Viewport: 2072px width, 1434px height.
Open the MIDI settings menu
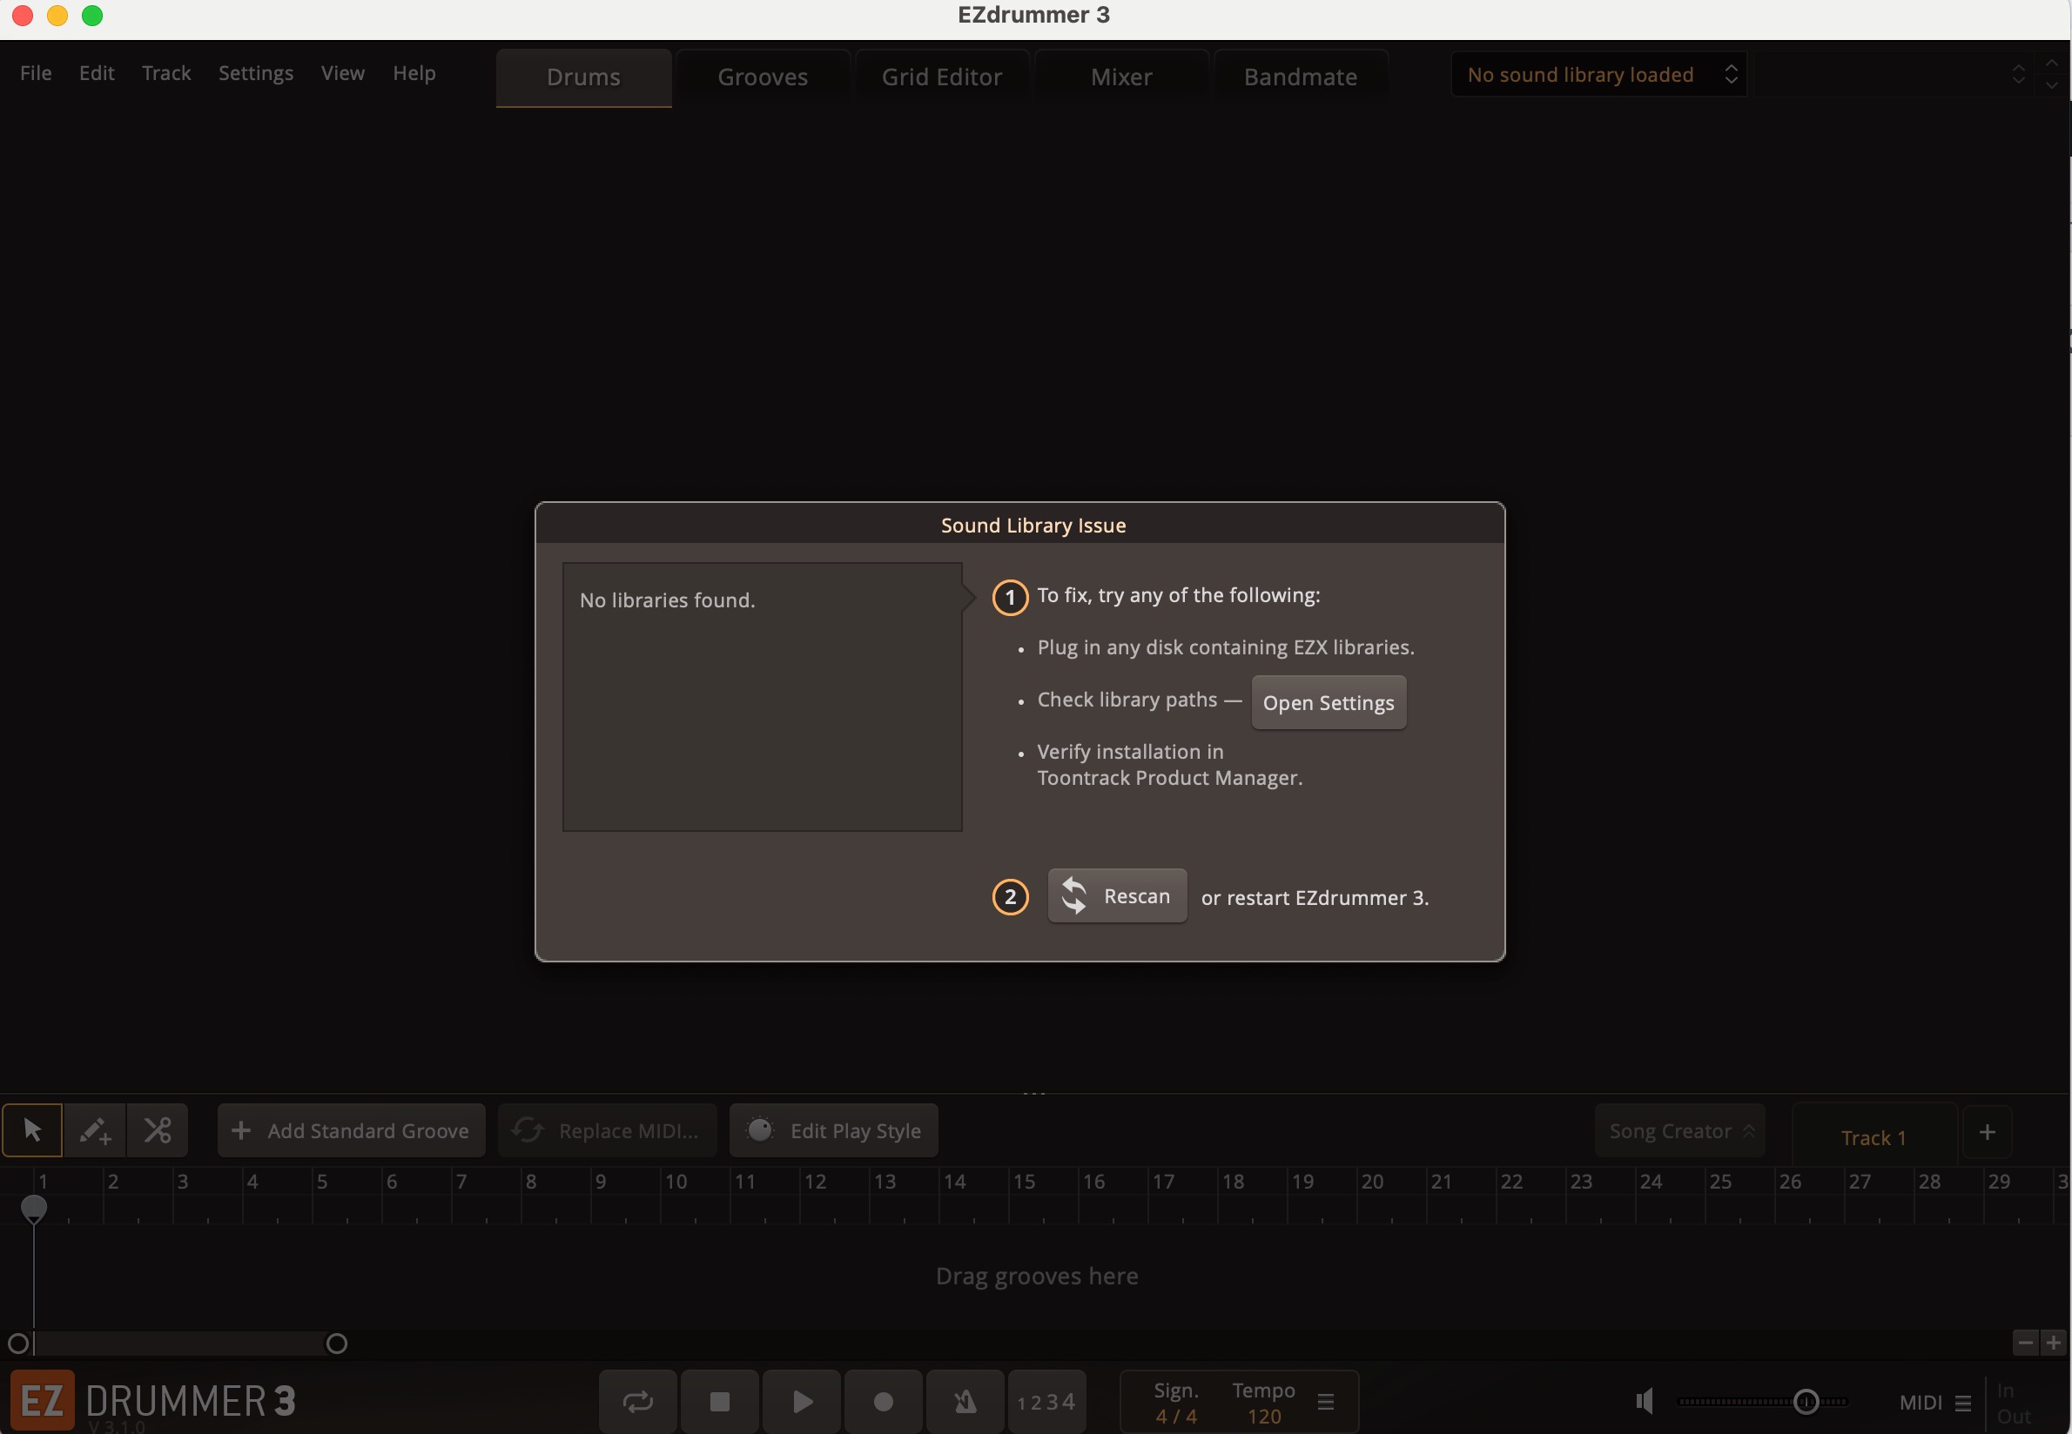coord(1963,1403)
